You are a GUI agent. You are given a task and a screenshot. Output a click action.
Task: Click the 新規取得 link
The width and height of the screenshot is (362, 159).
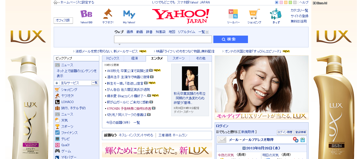pos(248,132)
